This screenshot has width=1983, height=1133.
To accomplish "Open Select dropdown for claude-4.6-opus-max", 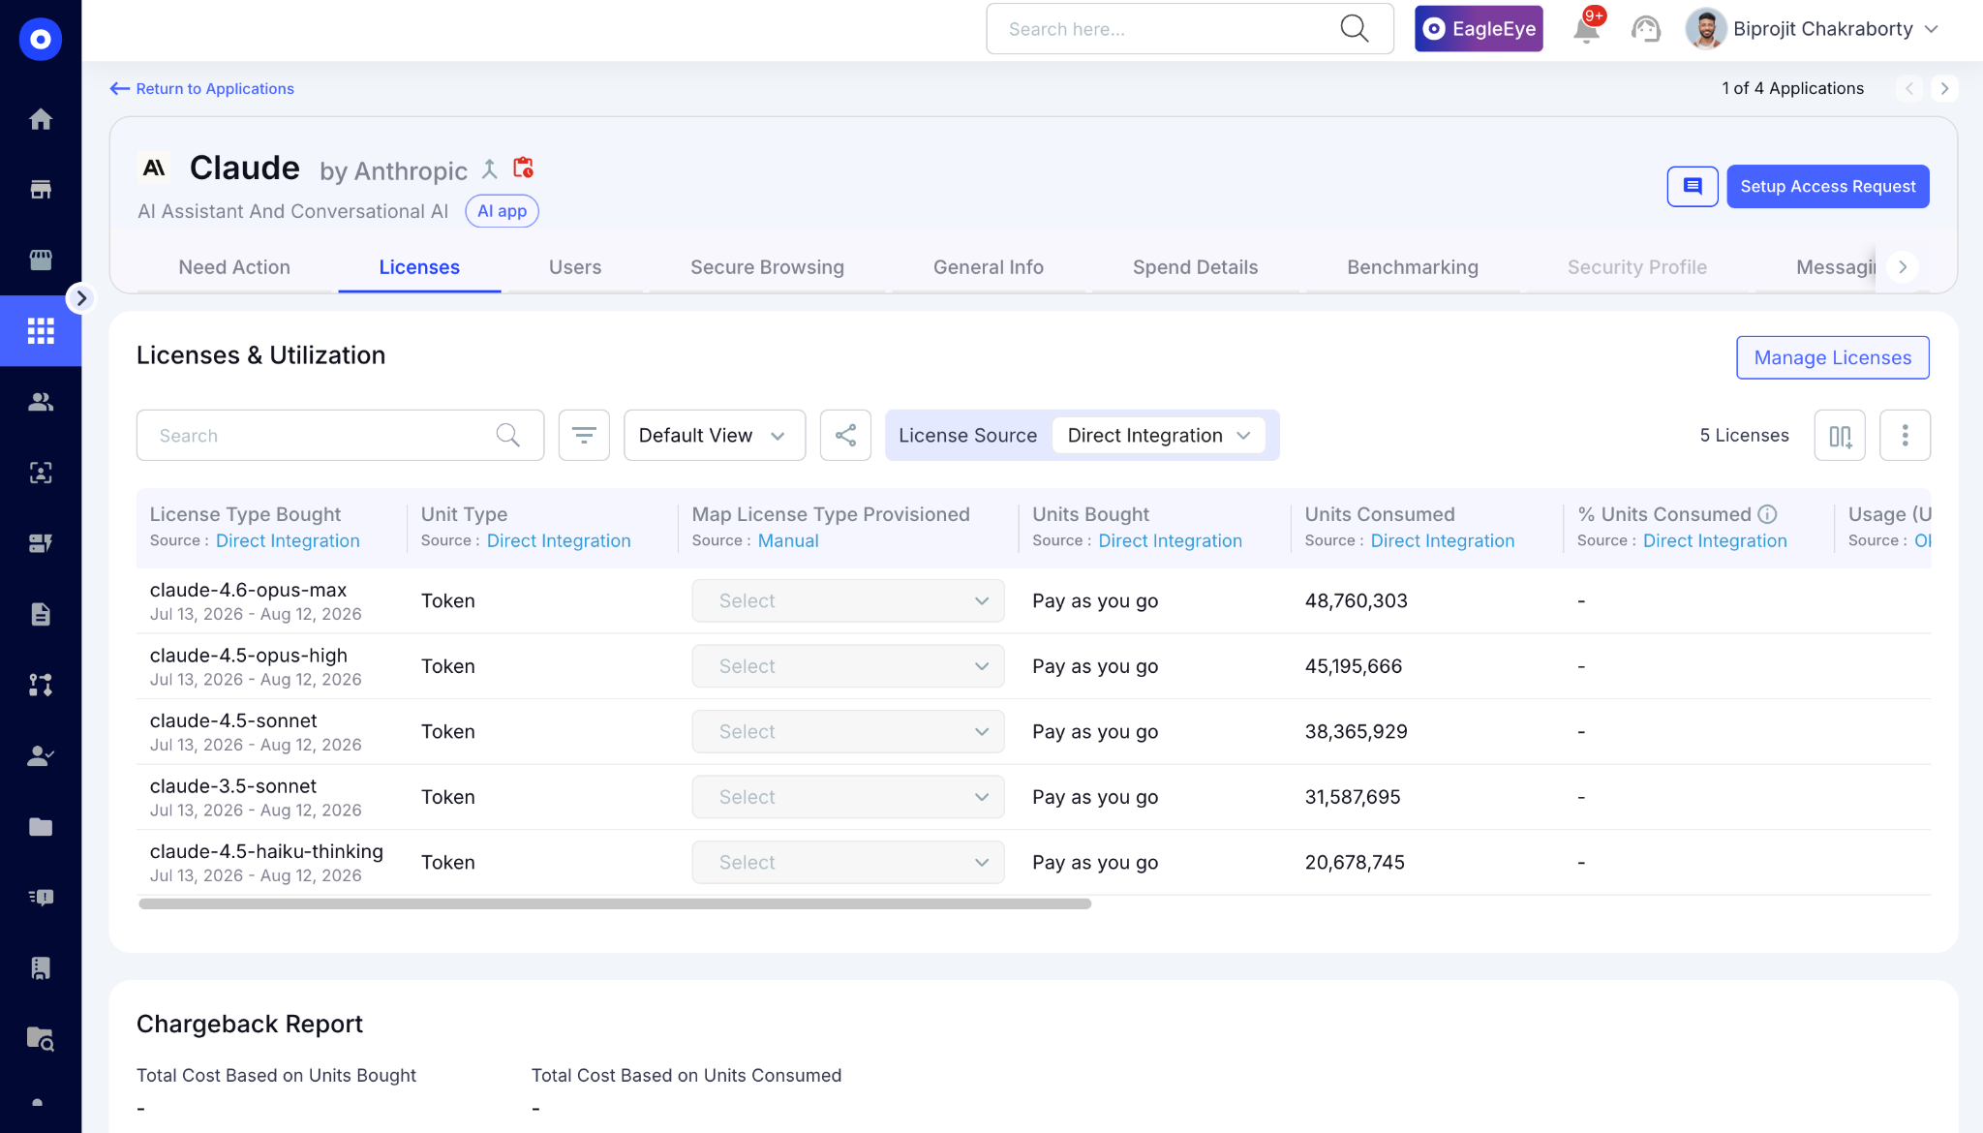I will (x=848, y=600).
